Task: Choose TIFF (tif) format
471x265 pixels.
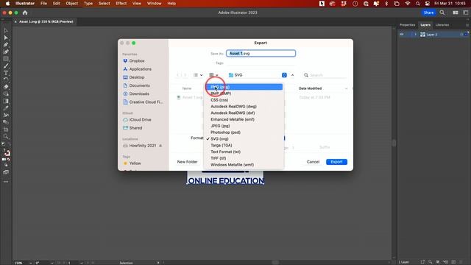Action: [244, 158]
